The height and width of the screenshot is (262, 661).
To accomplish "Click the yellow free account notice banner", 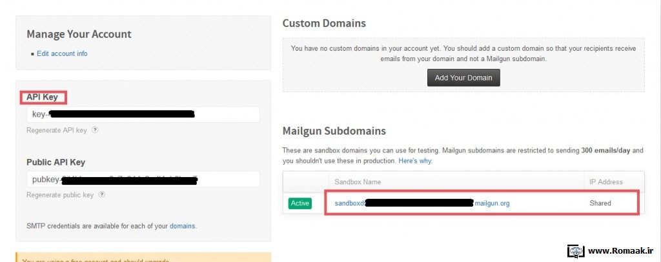I will click(x=143, y=257).
